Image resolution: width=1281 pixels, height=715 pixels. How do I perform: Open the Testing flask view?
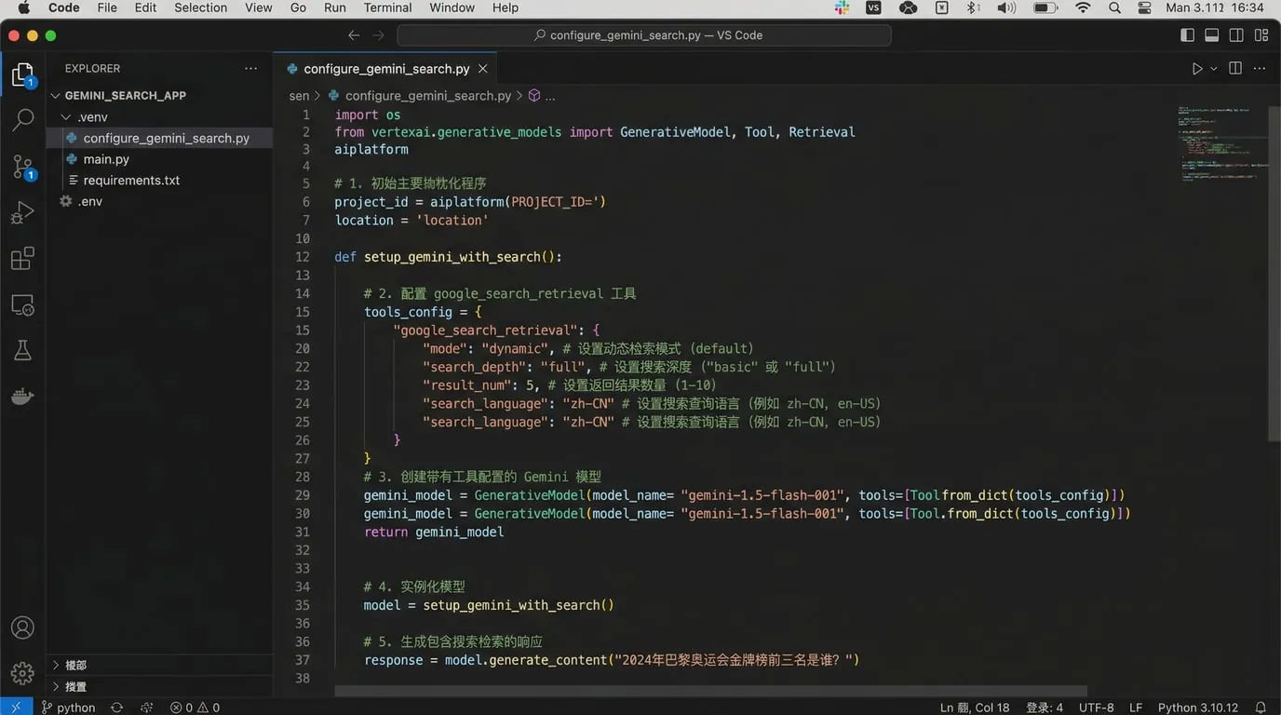click(23, 350)
